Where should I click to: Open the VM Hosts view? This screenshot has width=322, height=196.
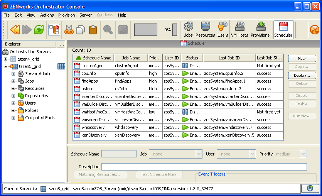[239, 30]
